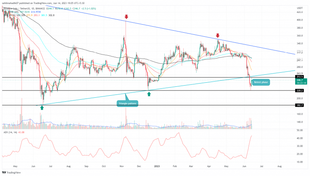Select the 'Triangle pattern' annotation label
The image size is (310, 176).
tap(126, 103)
